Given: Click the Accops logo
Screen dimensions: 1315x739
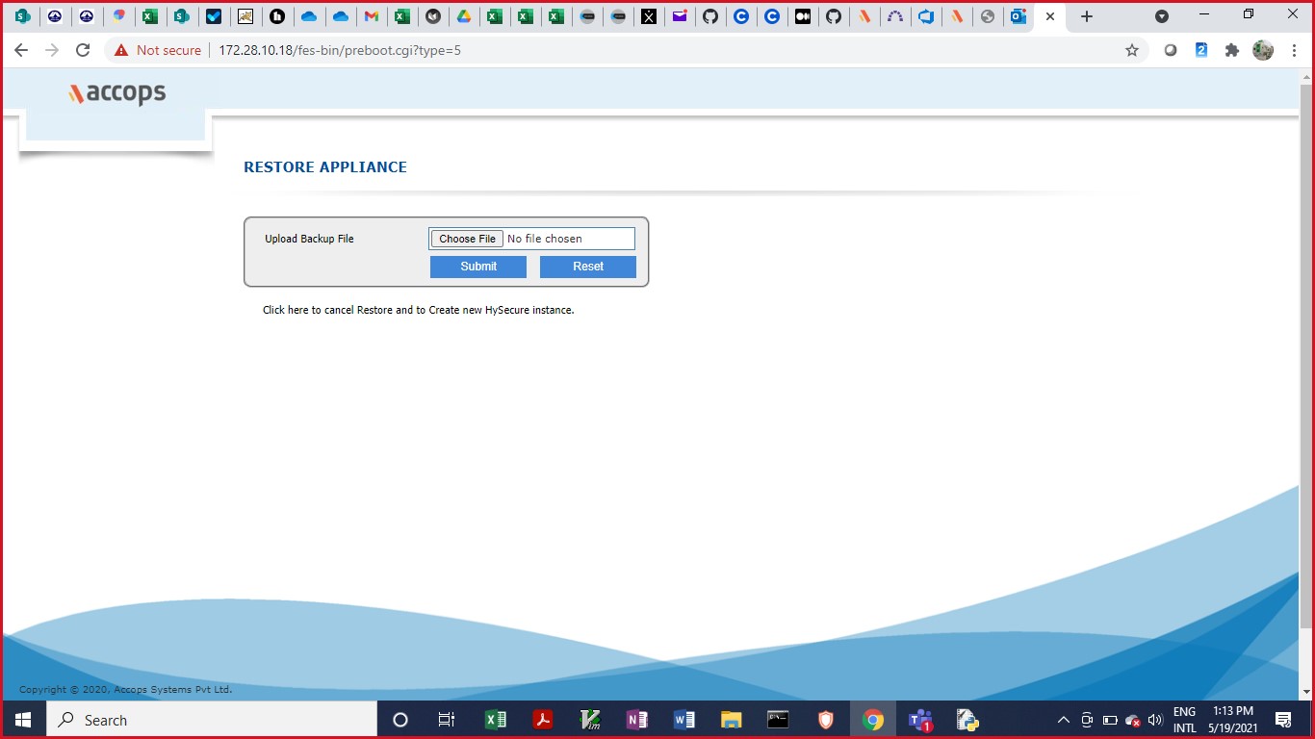Looking at the screenshot, I should pyautogui.click(x=116, y=92).
